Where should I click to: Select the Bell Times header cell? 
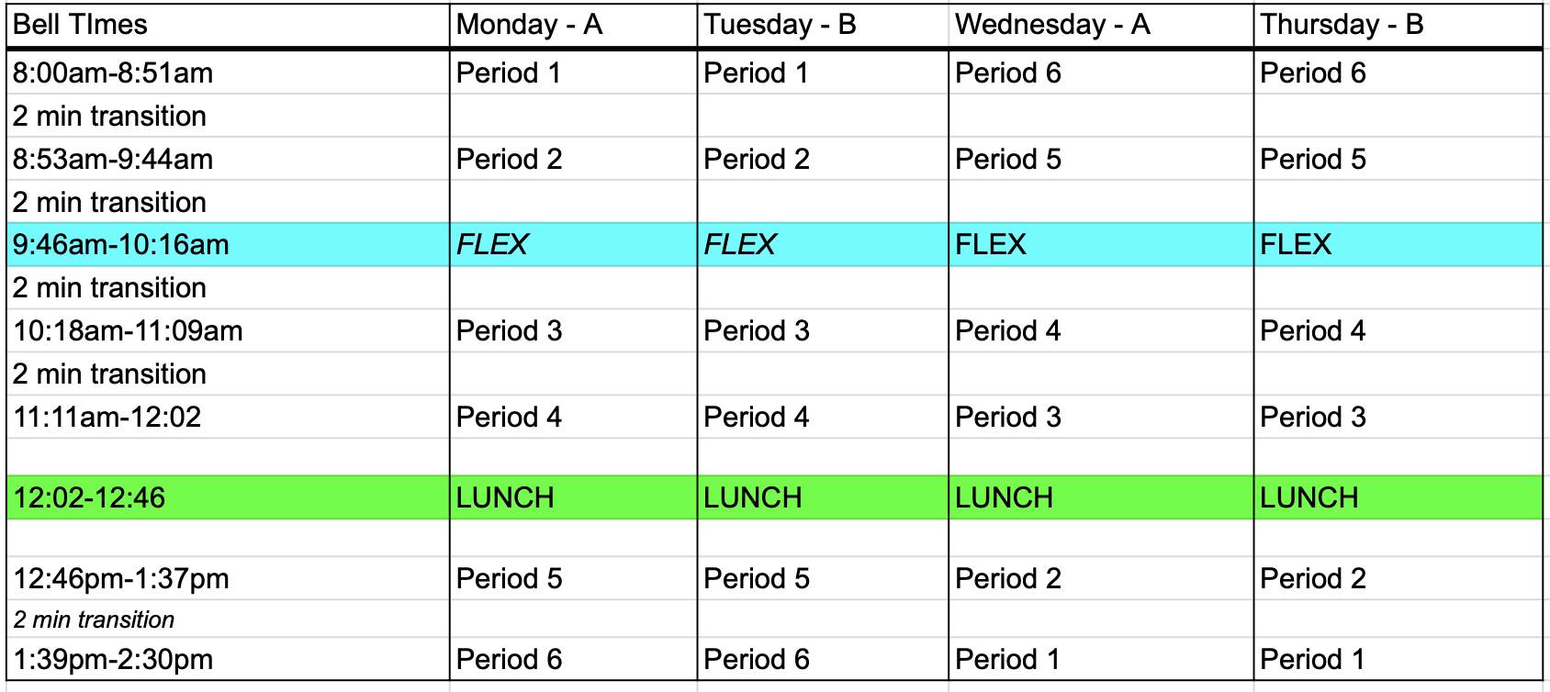click(228, 25)
